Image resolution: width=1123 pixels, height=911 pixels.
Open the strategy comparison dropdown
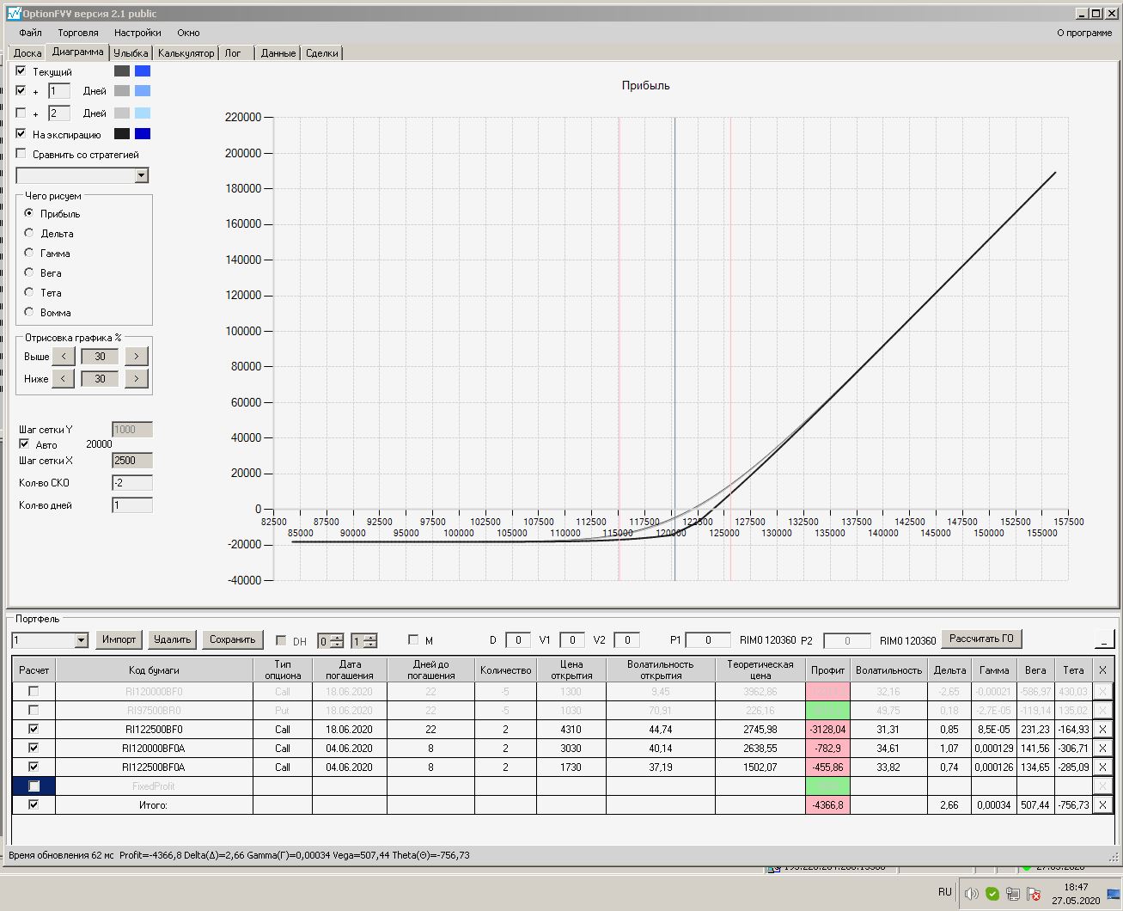point(142,175)
